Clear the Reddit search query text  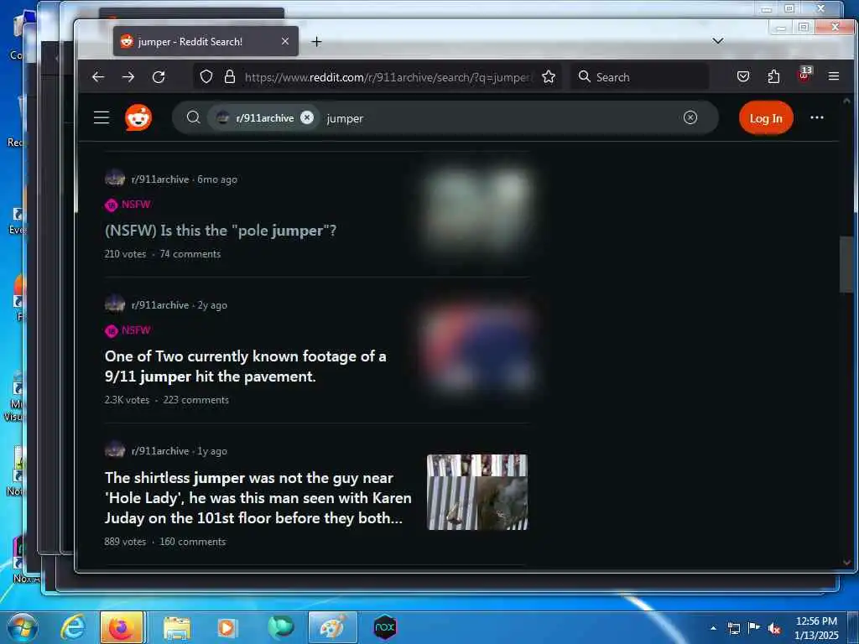coord(690,117)
